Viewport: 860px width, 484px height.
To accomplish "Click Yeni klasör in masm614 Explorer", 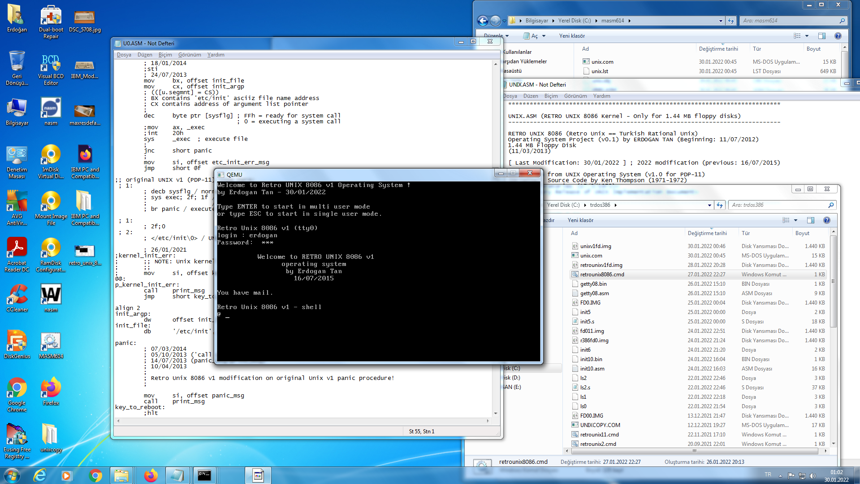I will pos(572,36).
